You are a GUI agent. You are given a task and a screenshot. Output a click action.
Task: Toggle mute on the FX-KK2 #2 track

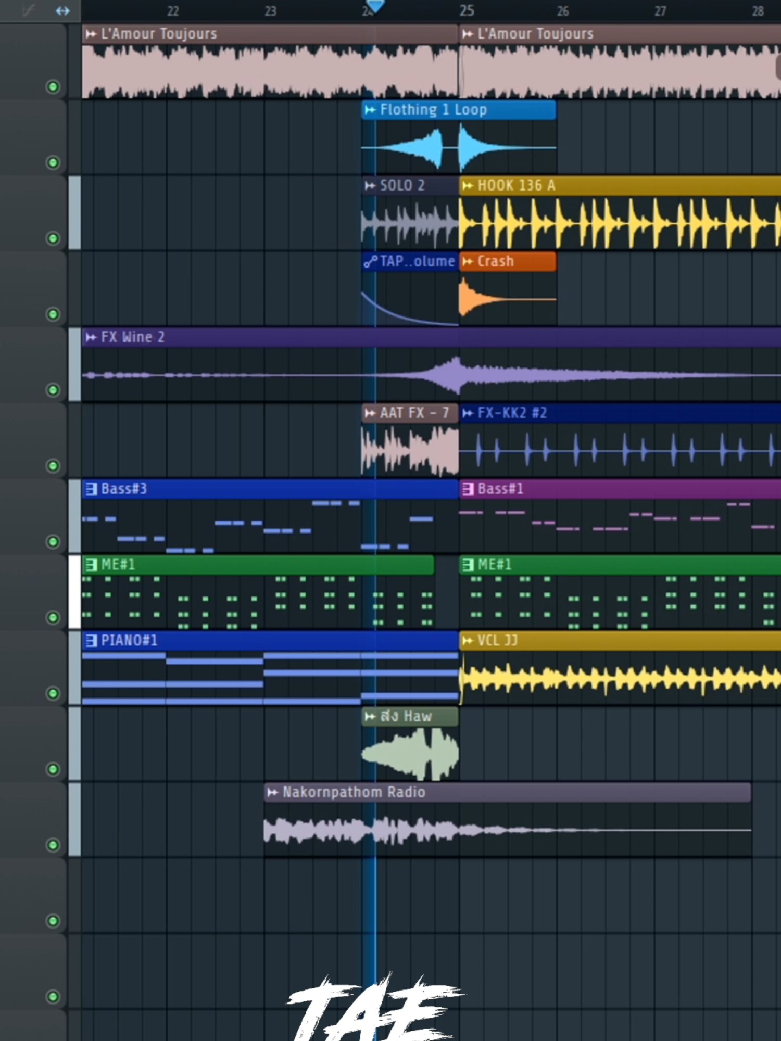pyautogui.click(x=53, y=466)
